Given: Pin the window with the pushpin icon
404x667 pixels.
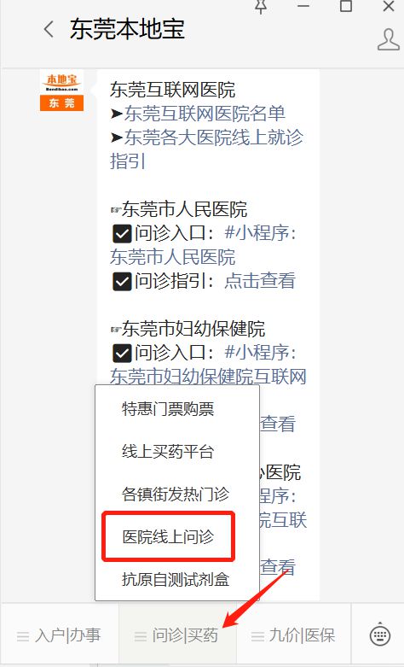Looking at the screenshot, I should coord(261,6).
